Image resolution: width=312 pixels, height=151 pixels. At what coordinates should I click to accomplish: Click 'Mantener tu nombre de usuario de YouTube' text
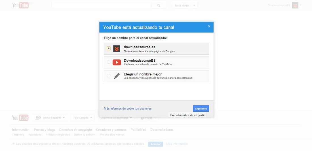[148, 64]
